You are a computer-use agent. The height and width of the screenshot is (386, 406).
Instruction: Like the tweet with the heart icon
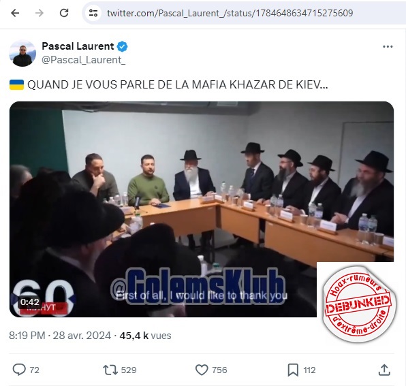click(x=202, y=370)
